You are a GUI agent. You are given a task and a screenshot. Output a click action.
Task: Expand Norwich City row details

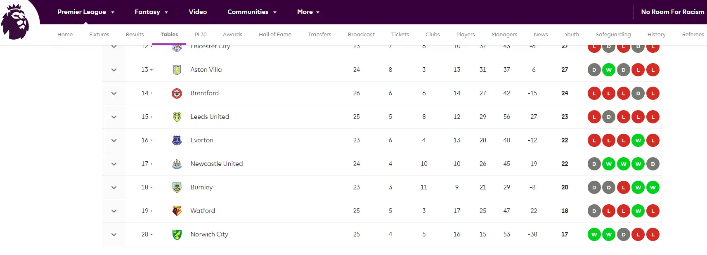coord(114,234)
